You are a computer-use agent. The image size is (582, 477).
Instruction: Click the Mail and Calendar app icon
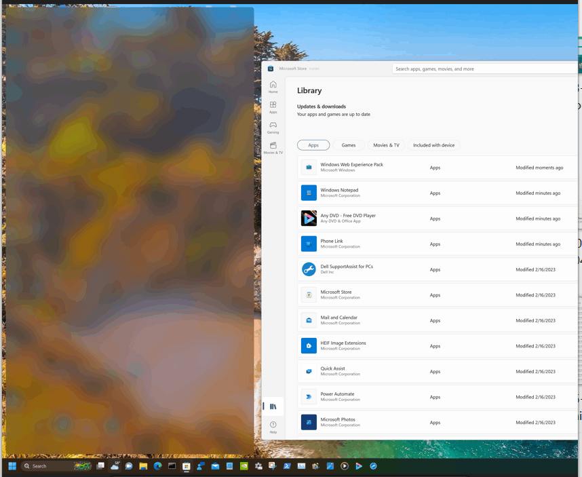coord(309,320)
